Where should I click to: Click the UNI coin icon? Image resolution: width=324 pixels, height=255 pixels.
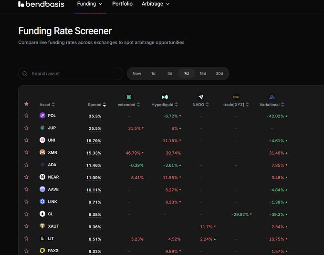point(42,140)
